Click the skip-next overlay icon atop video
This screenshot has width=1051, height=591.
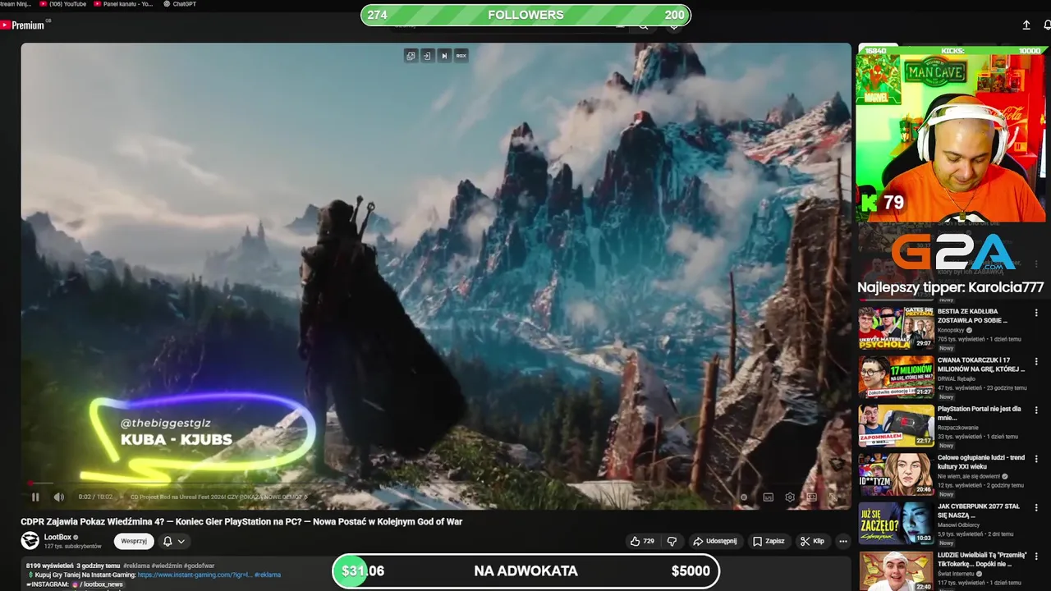[x=444, y=56]
